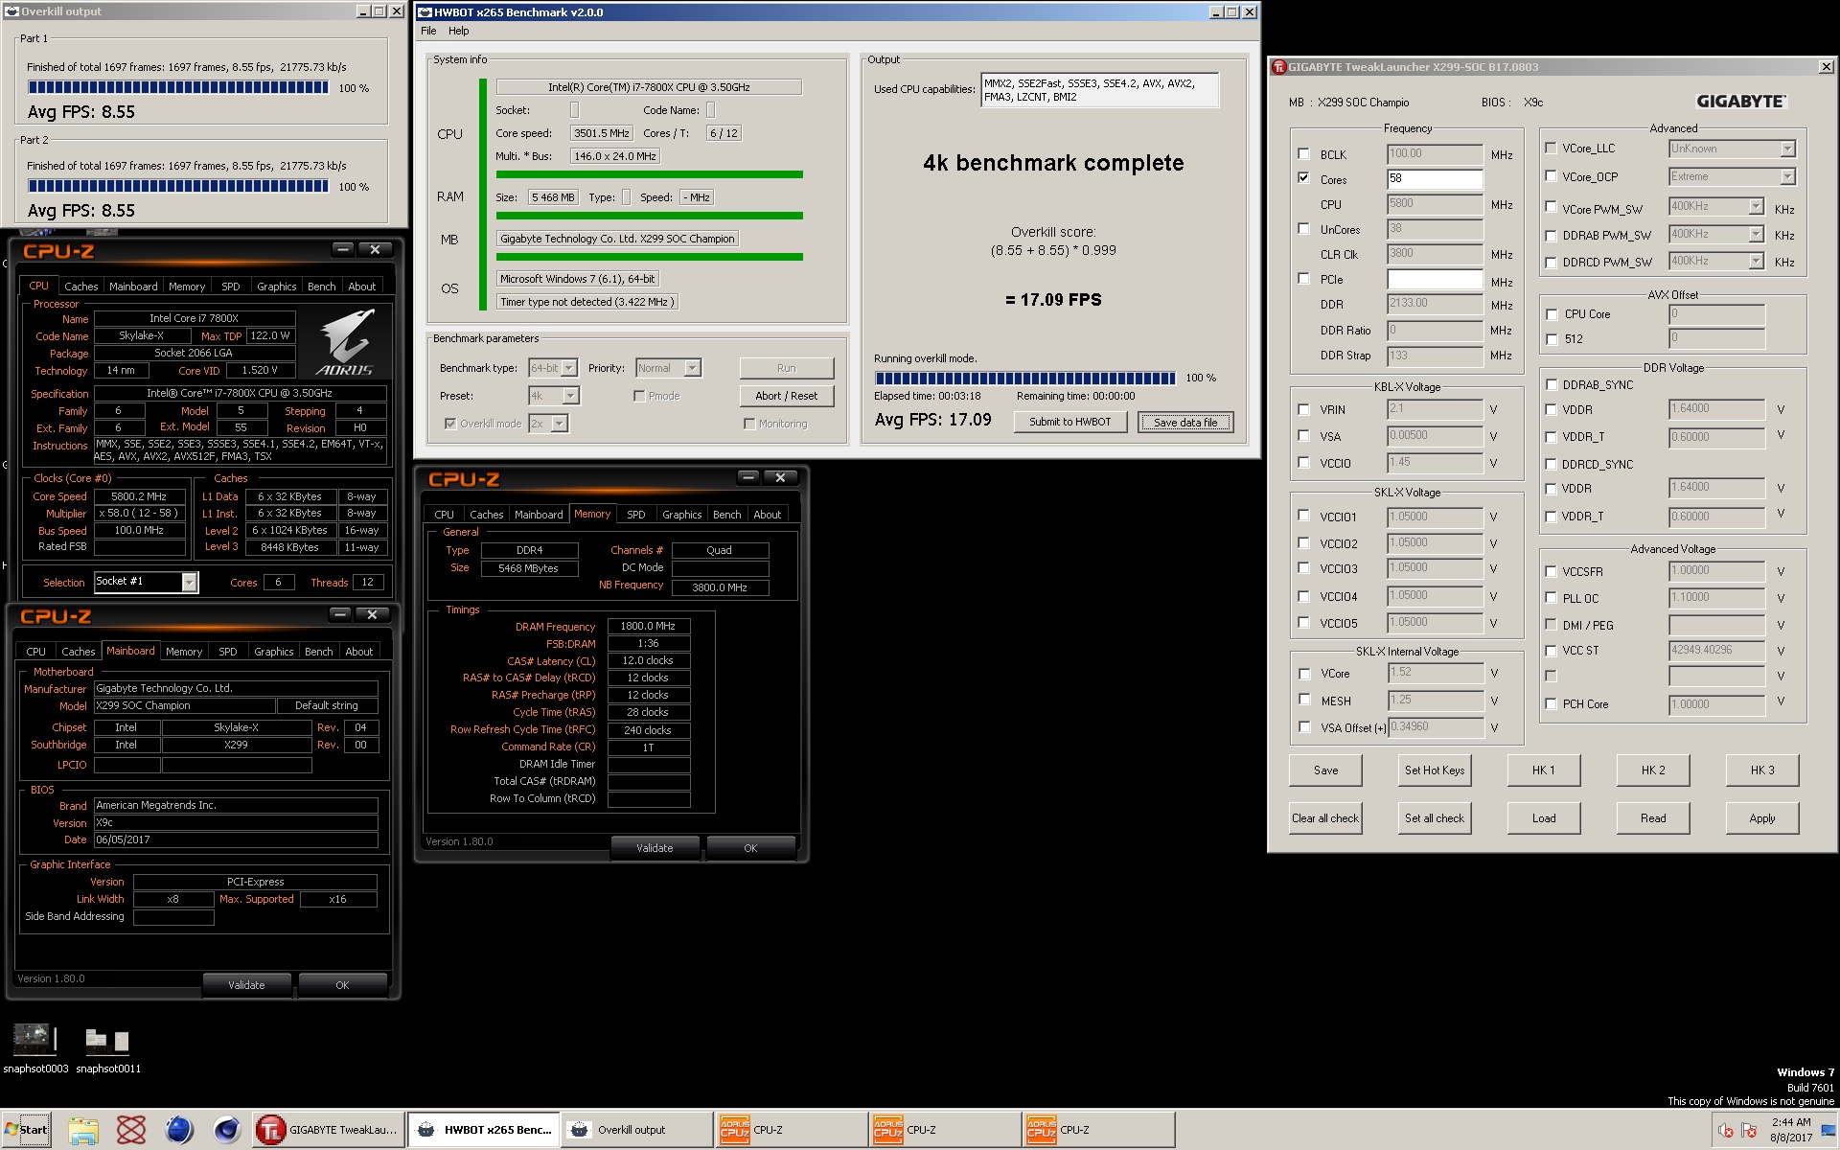Click the Abort / Reset button
1840x1150 pixels.
[x=787, y=396]
